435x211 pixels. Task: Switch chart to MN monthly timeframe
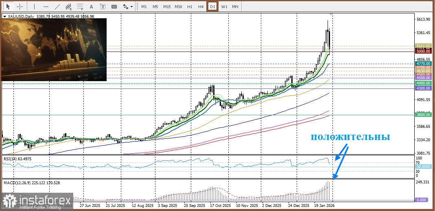pos(235,6)
